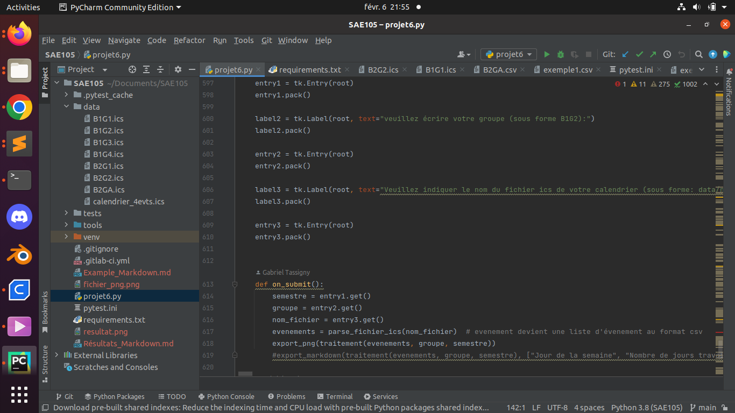735x413 pixels.
Task: Expand the .pytest_cache folder
Action: pos(66,95)
